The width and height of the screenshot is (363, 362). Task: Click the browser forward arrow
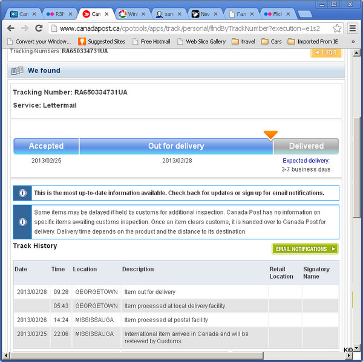pos(25,28)
